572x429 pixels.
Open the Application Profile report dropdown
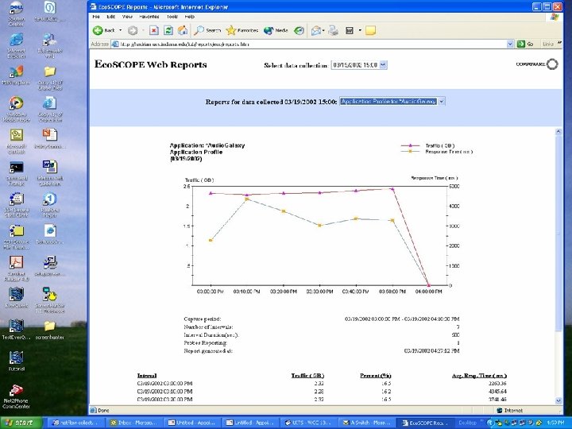(442, 102)
